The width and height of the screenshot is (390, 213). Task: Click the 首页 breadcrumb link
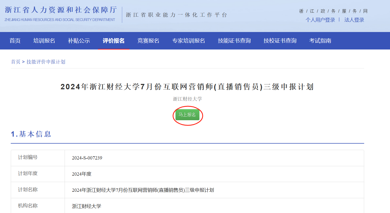pyautogui.click(x=16, y=62)
